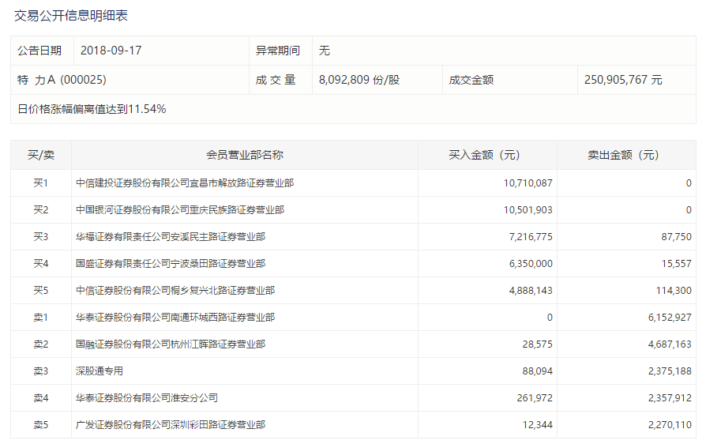Open 国盛证券 宁波桑田路 branch entry
Viewport: 706px width, 444px height.
[170, 264]
